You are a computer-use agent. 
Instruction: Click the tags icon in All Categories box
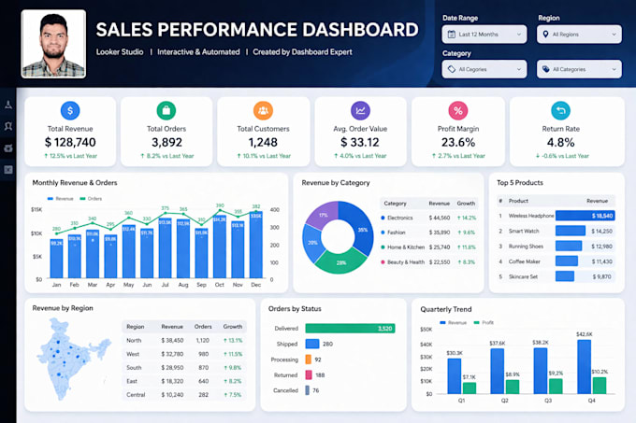[x=546, y=69]
